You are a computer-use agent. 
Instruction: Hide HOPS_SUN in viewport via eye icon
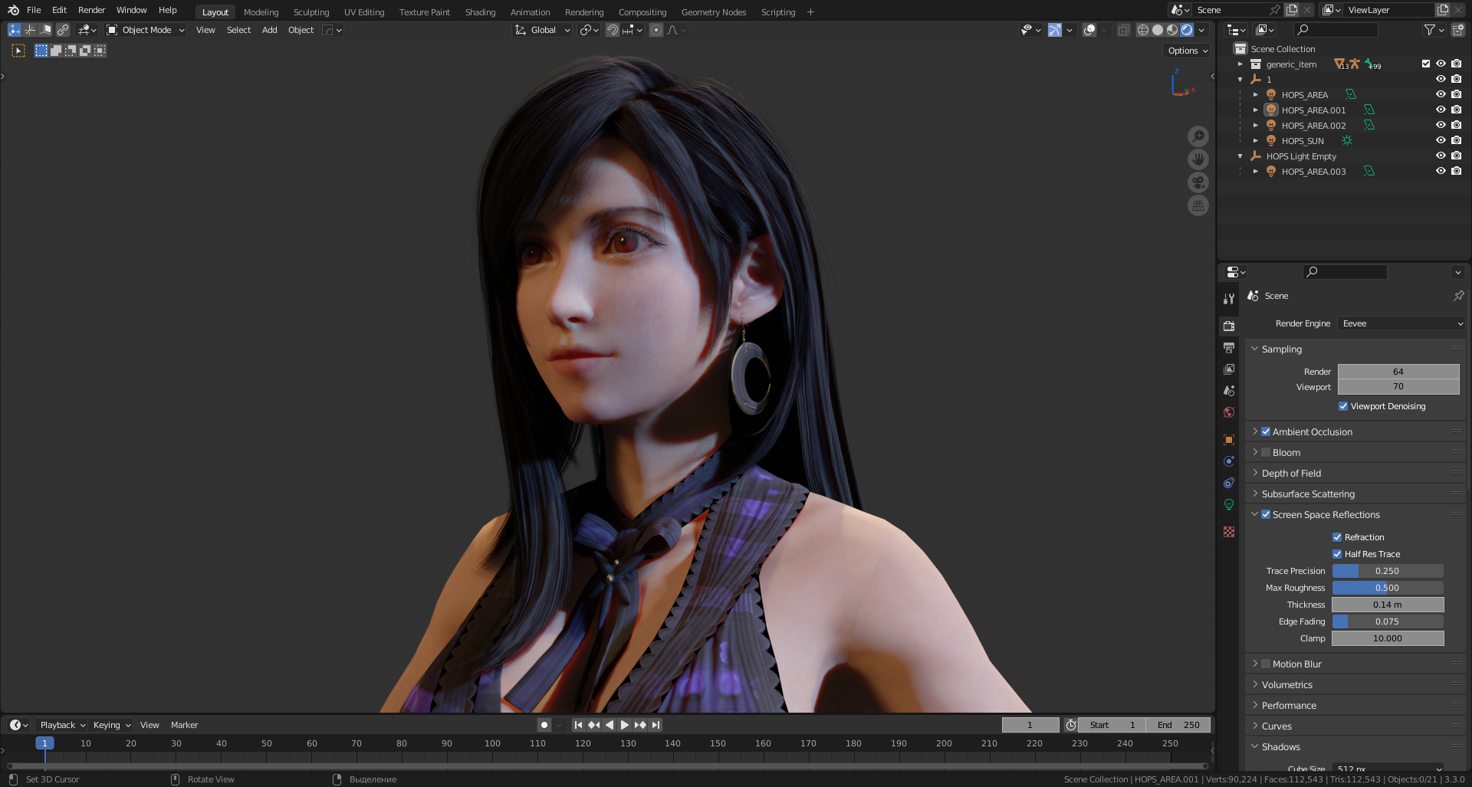click(x=1441, y=140)
